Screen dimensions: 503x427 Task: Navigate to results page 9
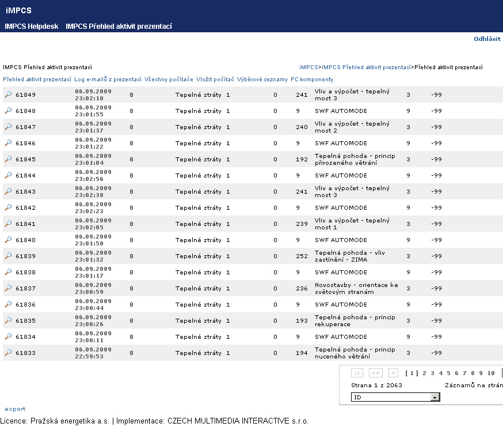coord(481,373)
